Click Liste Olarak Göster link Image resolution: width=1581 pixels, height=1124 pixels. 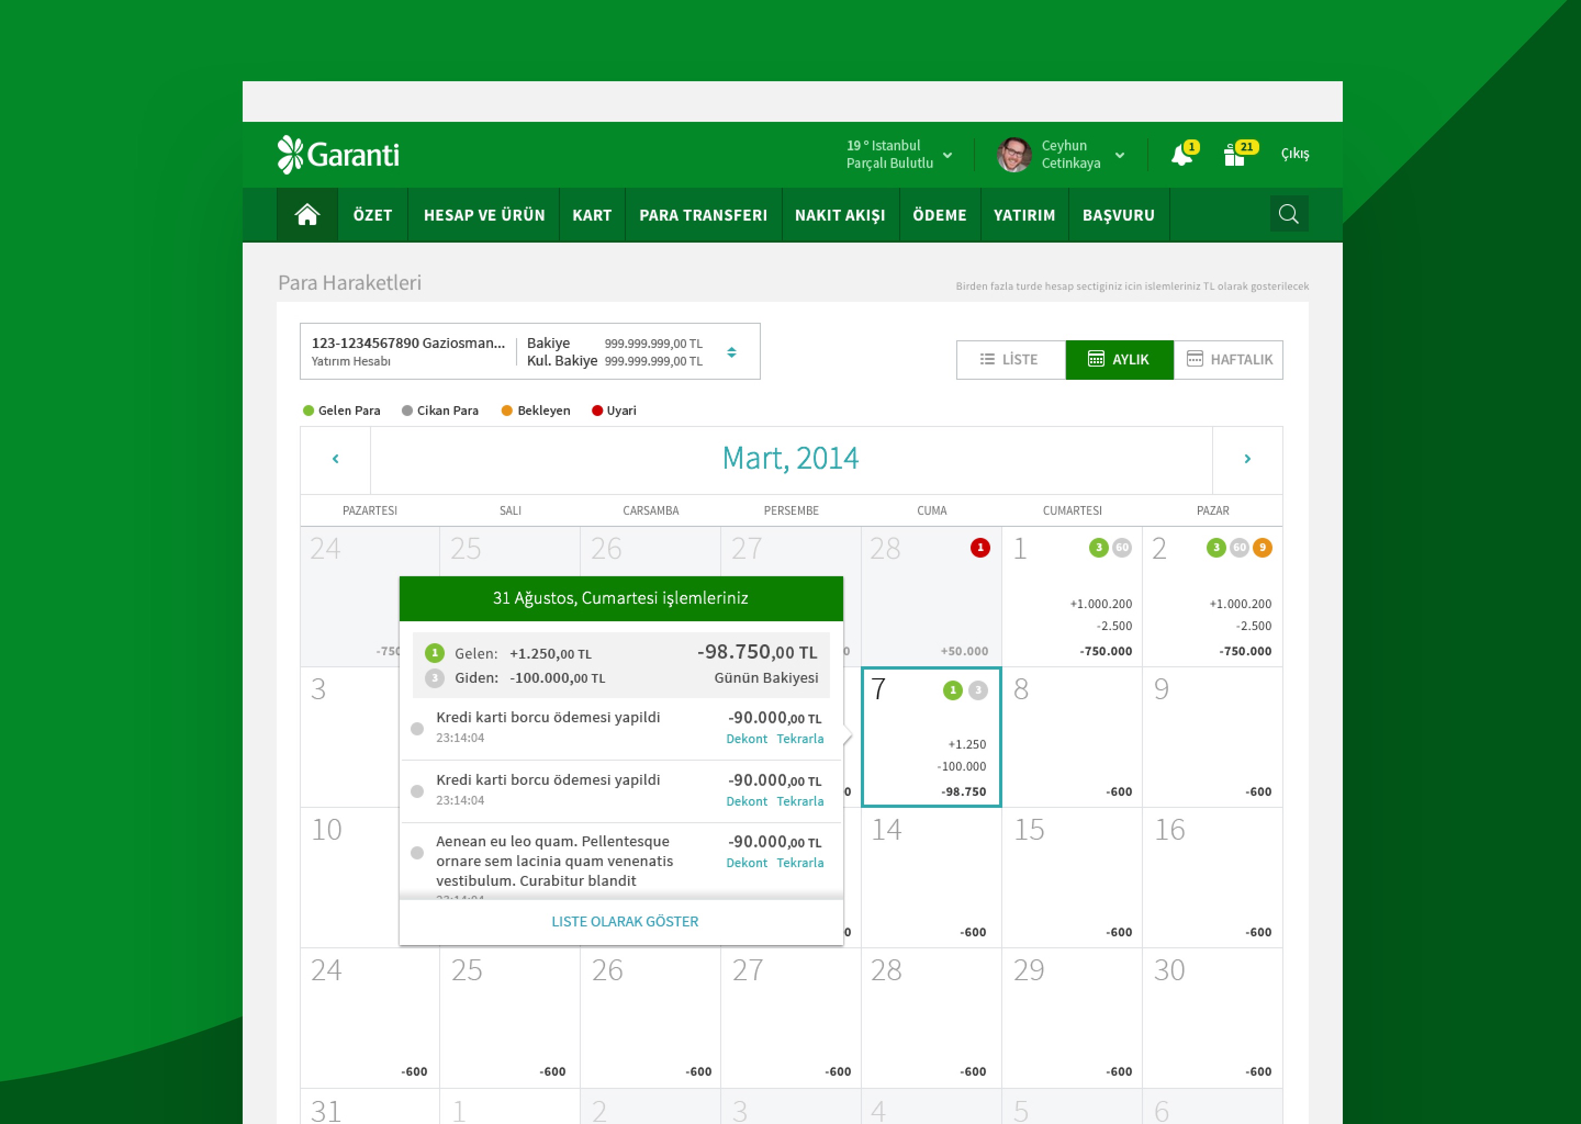pyautogui.click(x=624, y=921)
